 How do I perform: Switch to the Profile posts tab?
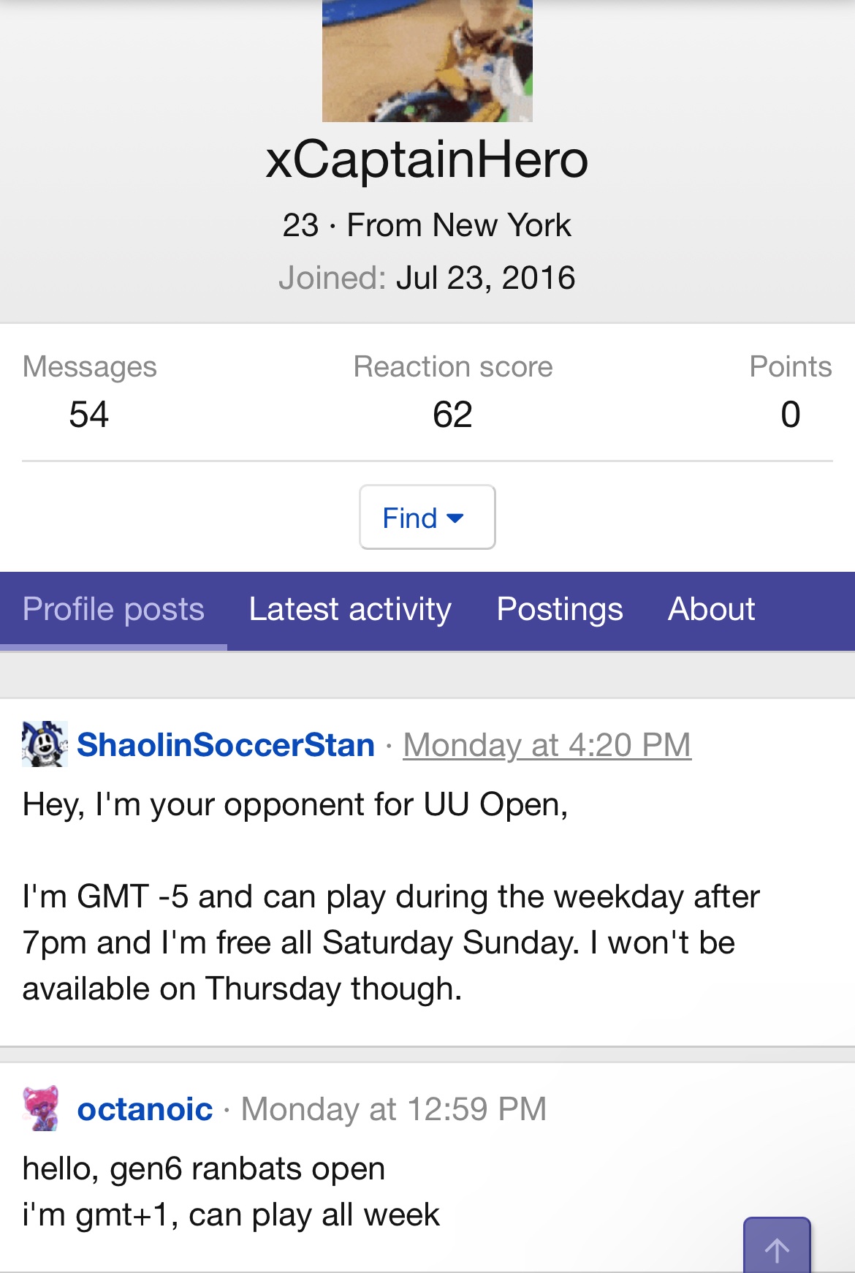tap(113, 610)
